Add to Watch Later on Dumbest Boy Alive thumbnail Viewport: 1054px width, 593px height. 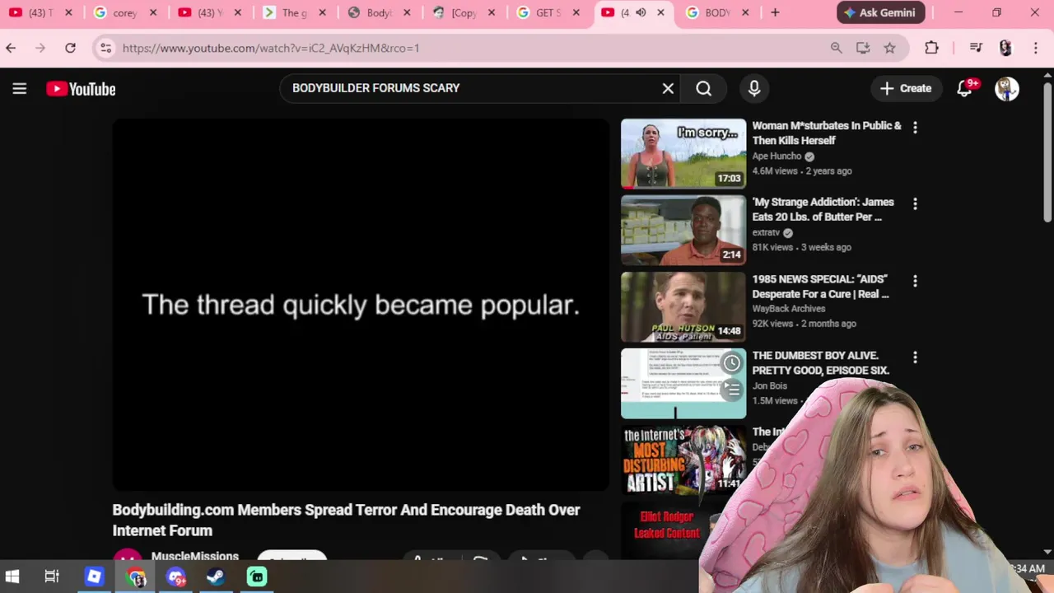(731, 363)
